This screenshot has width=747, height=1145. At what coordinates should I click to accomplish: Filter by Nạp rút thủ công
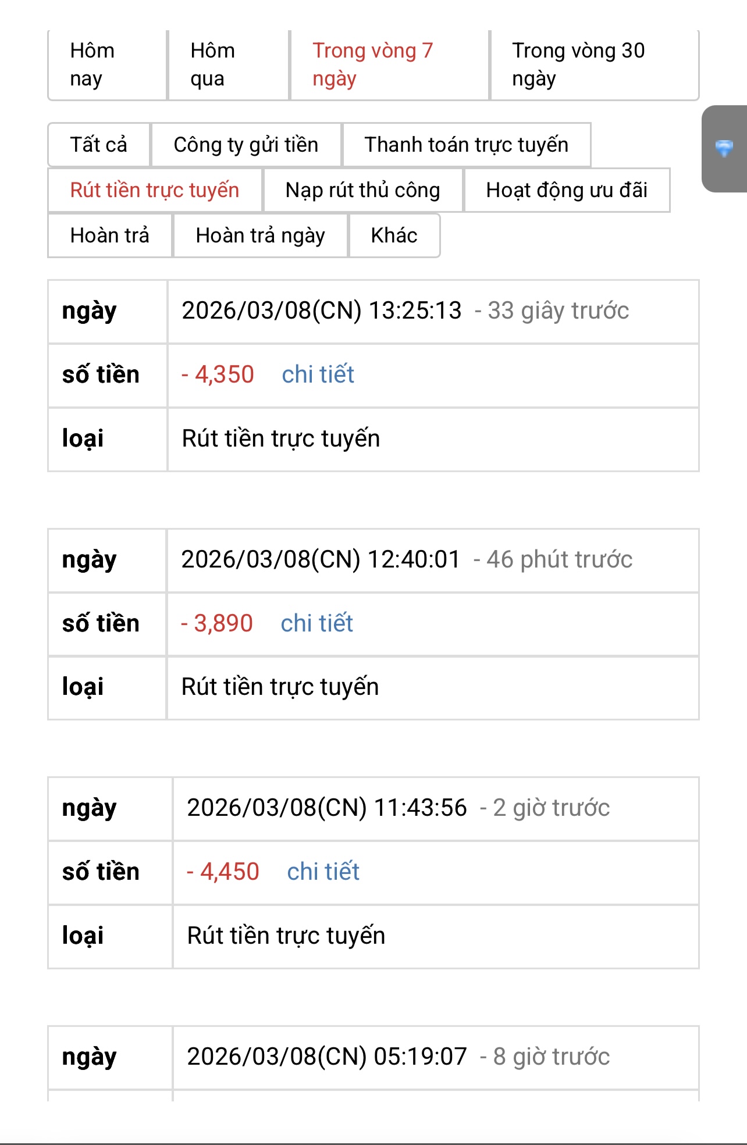coord(363,190)
